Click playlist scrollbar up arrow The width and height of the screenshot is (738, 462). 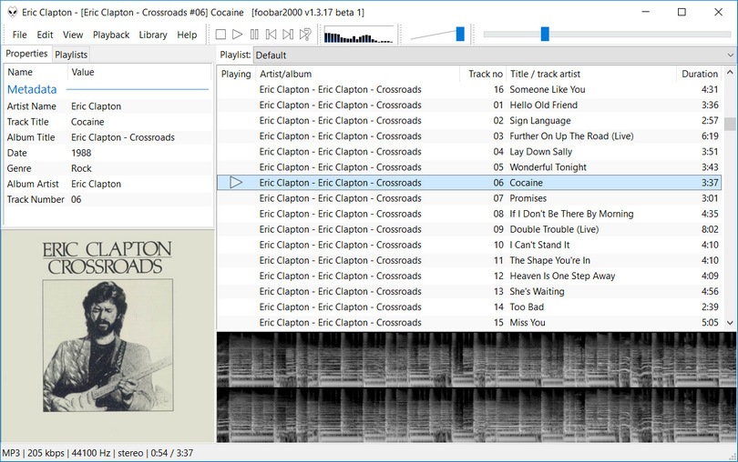tap(730, 73)
